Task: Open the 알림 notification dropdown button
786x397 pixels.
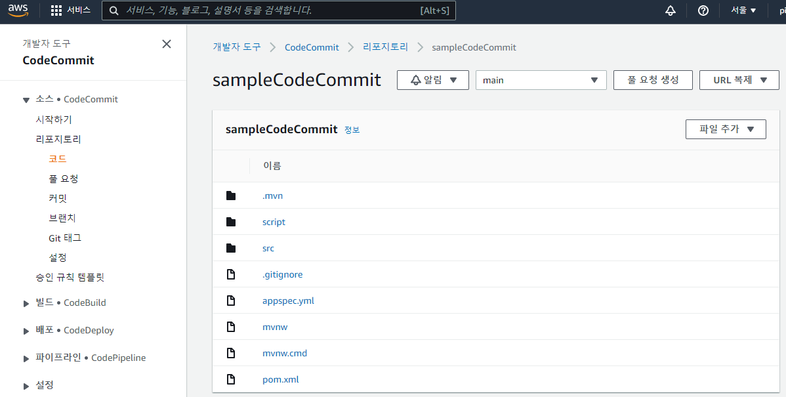Action: 432,80
